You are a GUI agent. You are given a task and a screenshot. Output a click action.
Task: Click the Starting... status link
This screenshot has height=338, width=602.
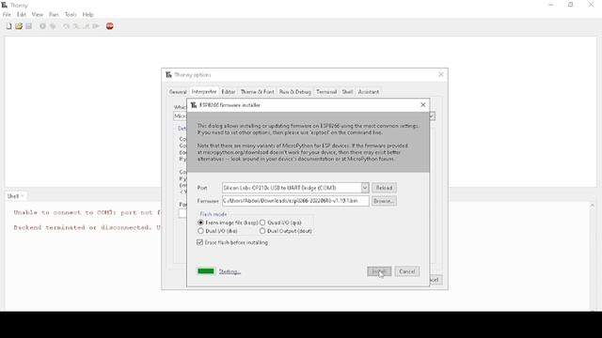coord(230,271)
